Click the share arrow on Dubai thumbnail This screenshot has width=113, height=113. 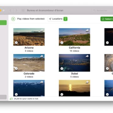[x=87, y=56]
